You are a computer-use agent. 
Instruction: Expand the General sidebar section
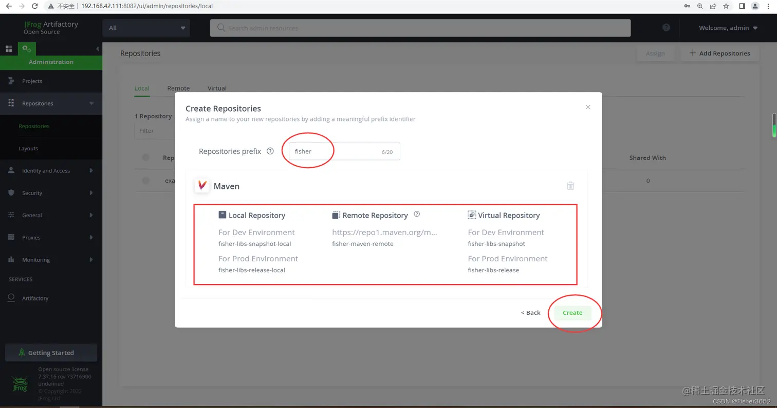coord(91,215)
